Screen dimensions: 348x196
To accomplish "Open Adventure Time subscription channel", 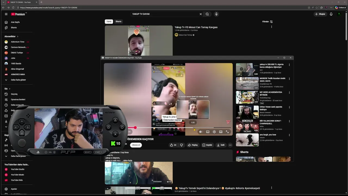I will point(17,42).
